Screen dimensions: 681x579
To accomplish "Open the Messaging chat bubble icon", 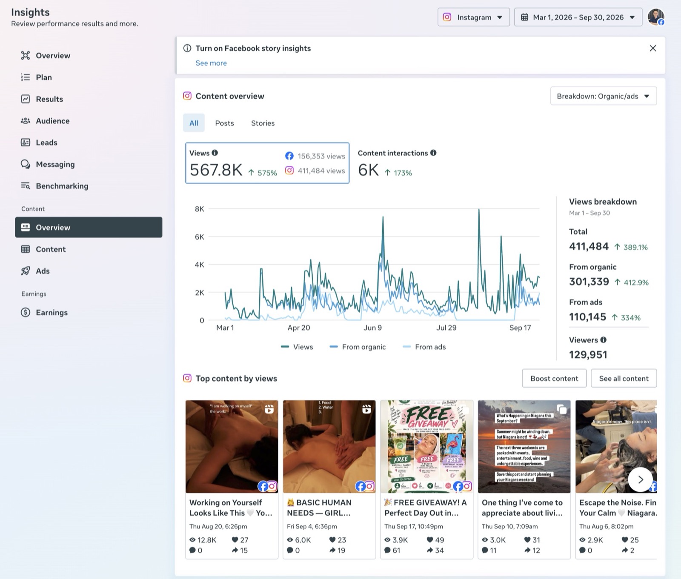I will 26,164.
